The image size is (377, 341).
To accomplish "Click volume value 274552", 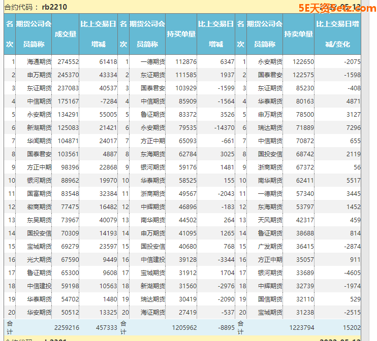I will coord(68,62).
